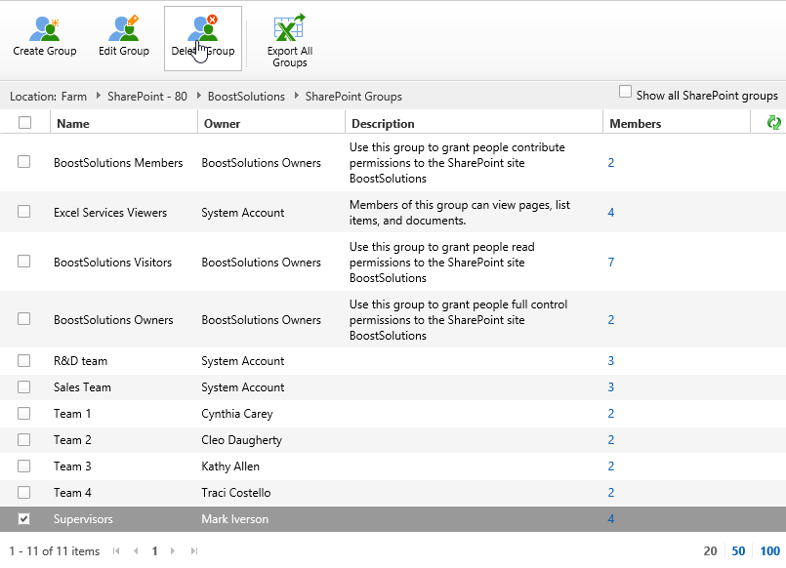
Task: Open the Edit Group tool
Action: point(124,30)
